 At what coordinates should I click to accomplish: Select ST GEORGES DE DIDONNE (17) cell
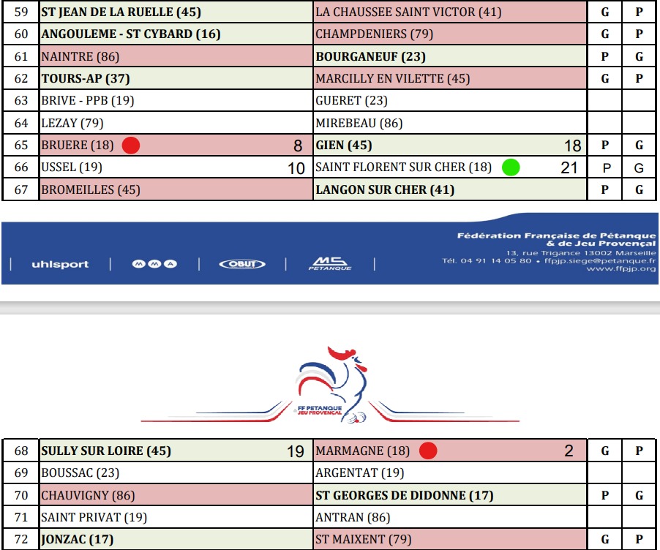click(450, 495)
